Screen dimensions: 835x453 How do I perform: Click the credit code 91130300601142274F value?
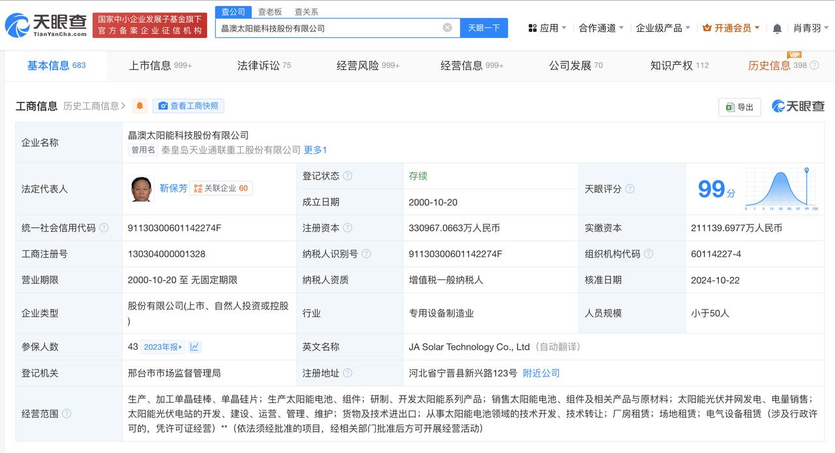[x=175, y=228]
